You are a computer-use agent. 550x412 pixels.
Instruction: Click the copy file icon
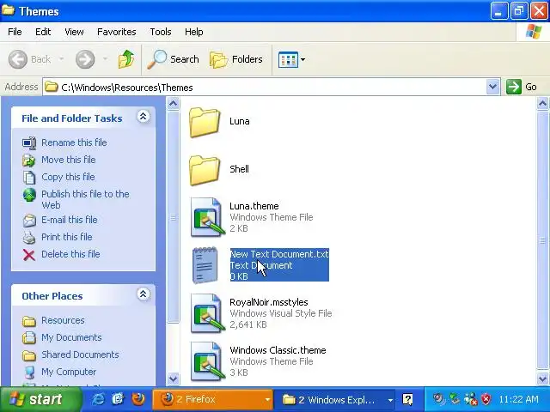pyautogui.click(x=29, y=178)
